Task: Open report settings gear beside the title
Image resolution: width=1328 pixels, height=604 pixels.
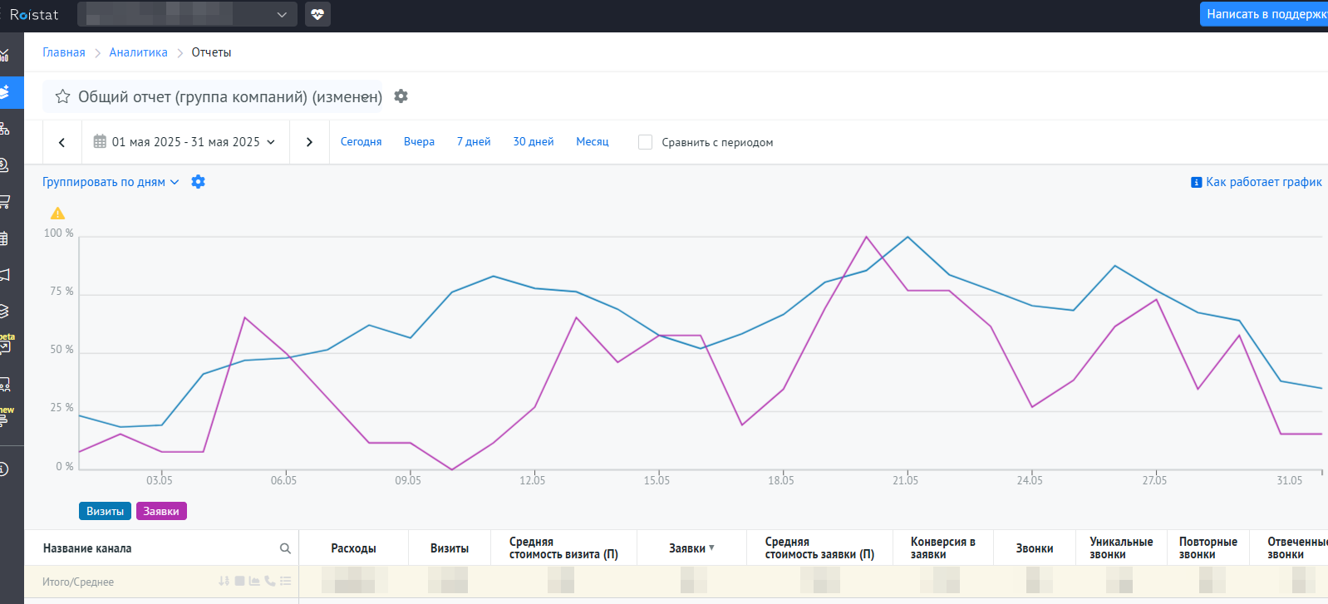Action: coord(401,96)
